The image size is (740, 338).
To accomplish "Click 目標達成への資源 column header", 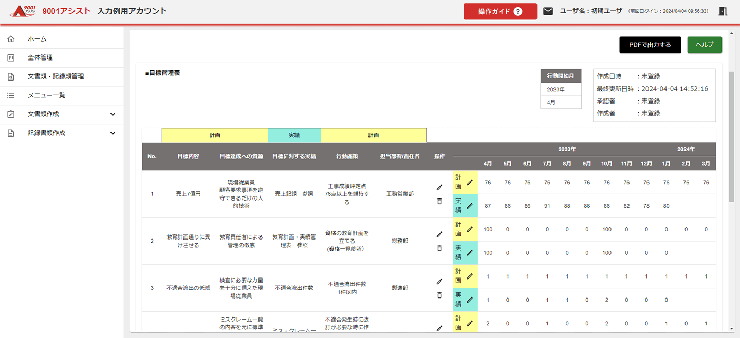I will point(241,156).
